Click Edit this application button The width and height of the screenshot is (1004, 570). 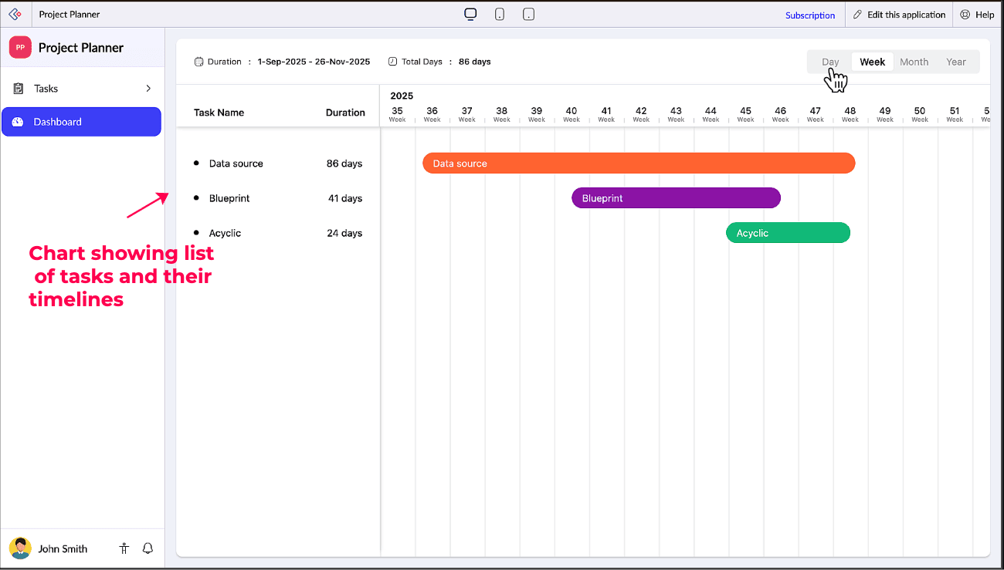click(899, 15)
